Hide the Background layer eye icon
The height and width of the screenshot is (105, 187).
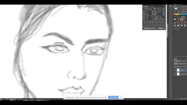[x=175, y=74]
